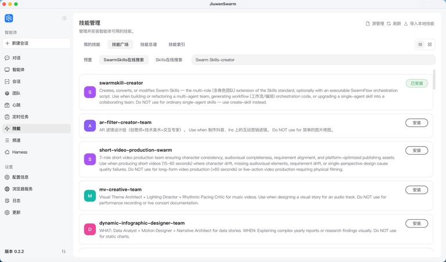Screen dimensions: 446x262
Task: Click dynamic-infographic-designer-team pink D avatar
Action: click(x=90, y=230)
